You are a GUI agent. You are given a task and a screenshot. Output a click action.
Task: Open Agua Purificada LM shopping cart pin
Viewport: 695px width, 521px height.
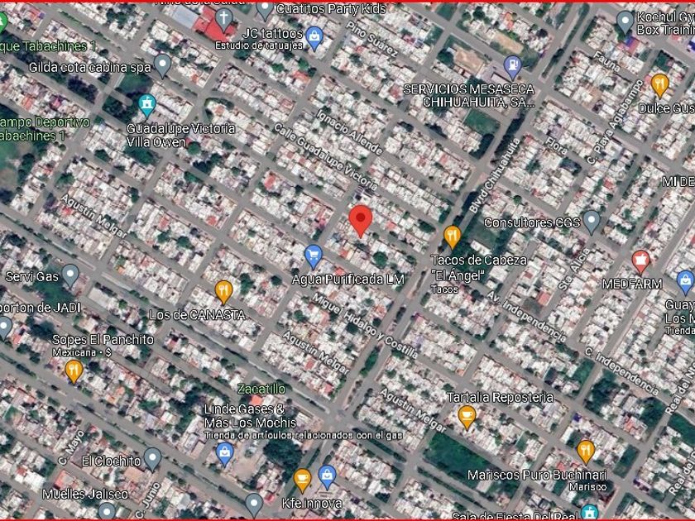point(314,256)
